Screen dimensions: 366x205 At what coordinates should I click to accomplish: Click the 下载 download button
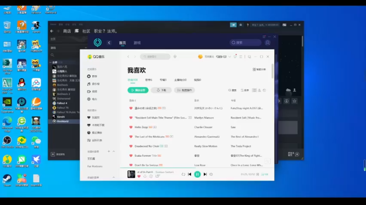tap(161, 90)
